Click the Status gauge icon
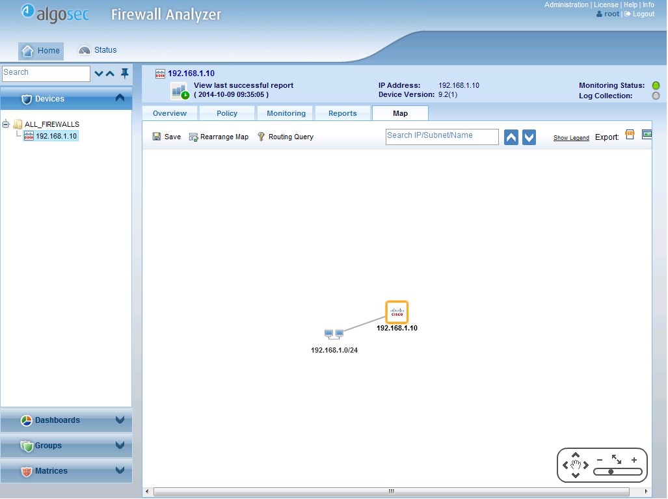668x499 pixels. pyautogui.click(x=85, y=50)
